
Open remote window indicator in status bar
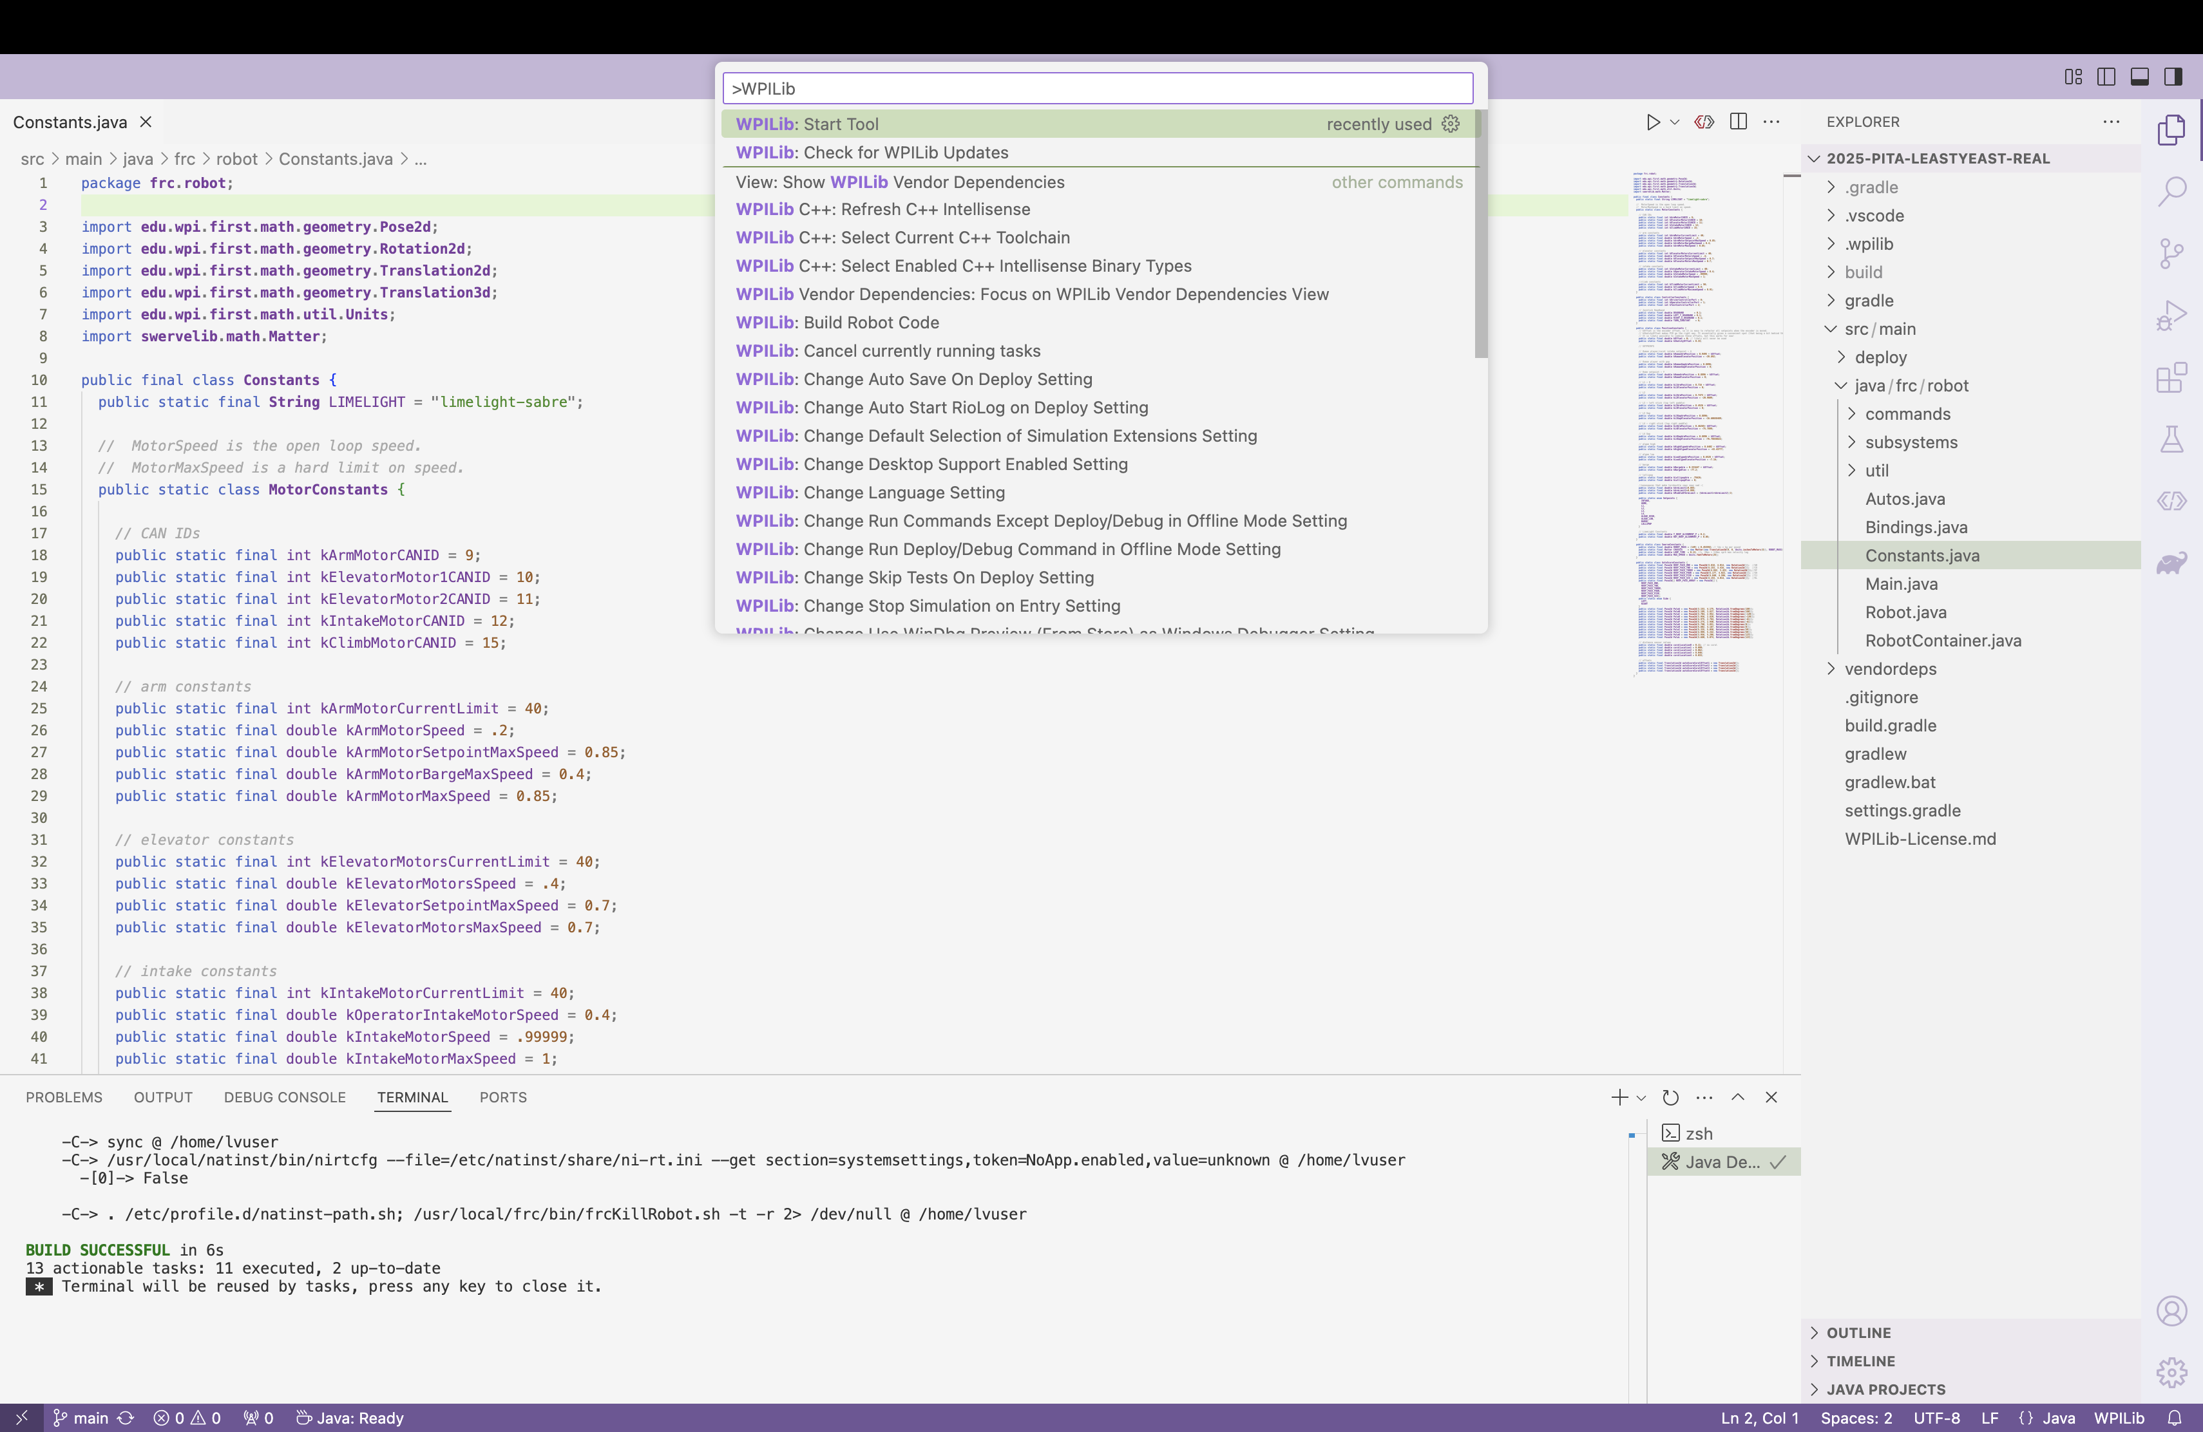coord(21,1418)
